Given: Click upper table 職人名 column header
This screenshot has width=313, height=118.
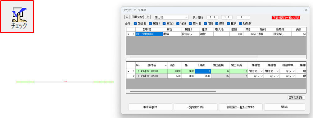Looking at the screenshot, I should (221, 30).
